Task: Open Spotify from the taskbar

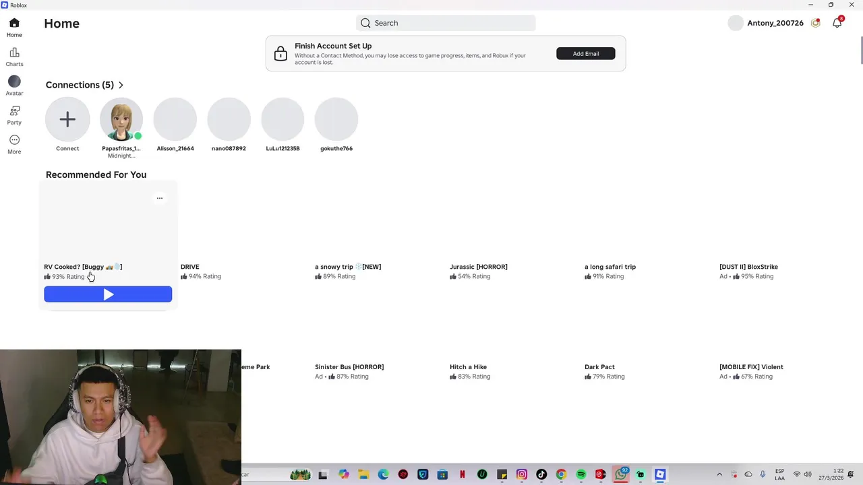Action: click(581, 474)
